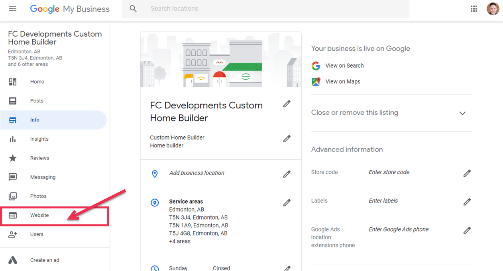
Task: Expand Close or remove this listing
Action: click(462, 113)
